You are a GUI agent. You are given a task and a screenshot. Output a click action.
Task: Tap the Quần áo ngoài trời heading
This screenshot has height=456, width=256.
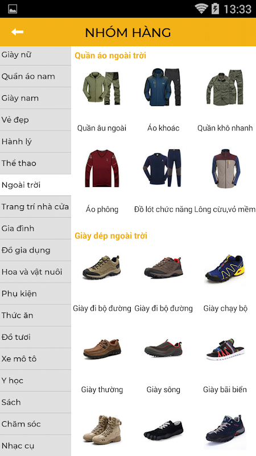(110, 55)
